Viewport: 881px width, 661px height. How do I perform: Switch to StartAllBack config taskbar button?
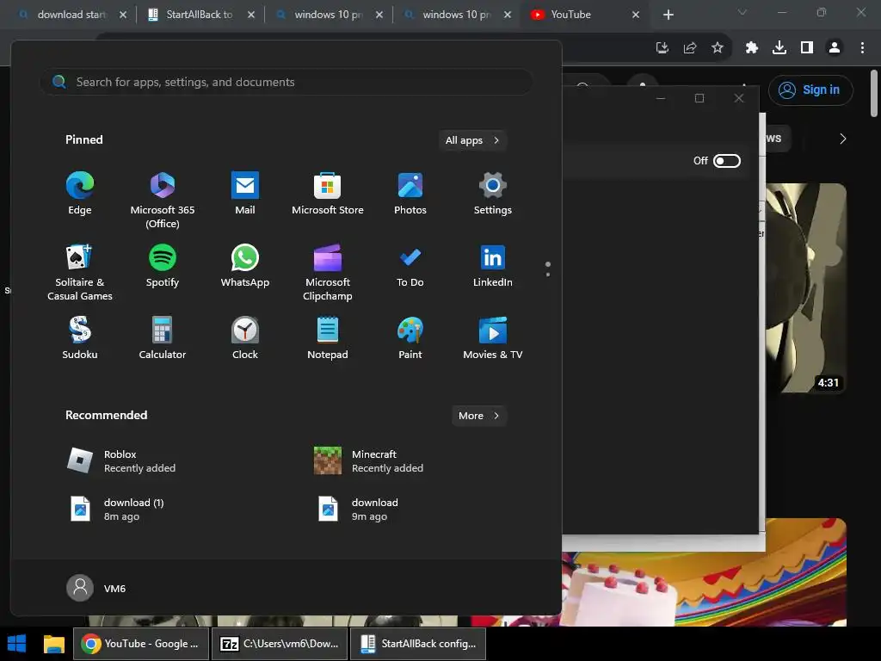click(418, 644)
